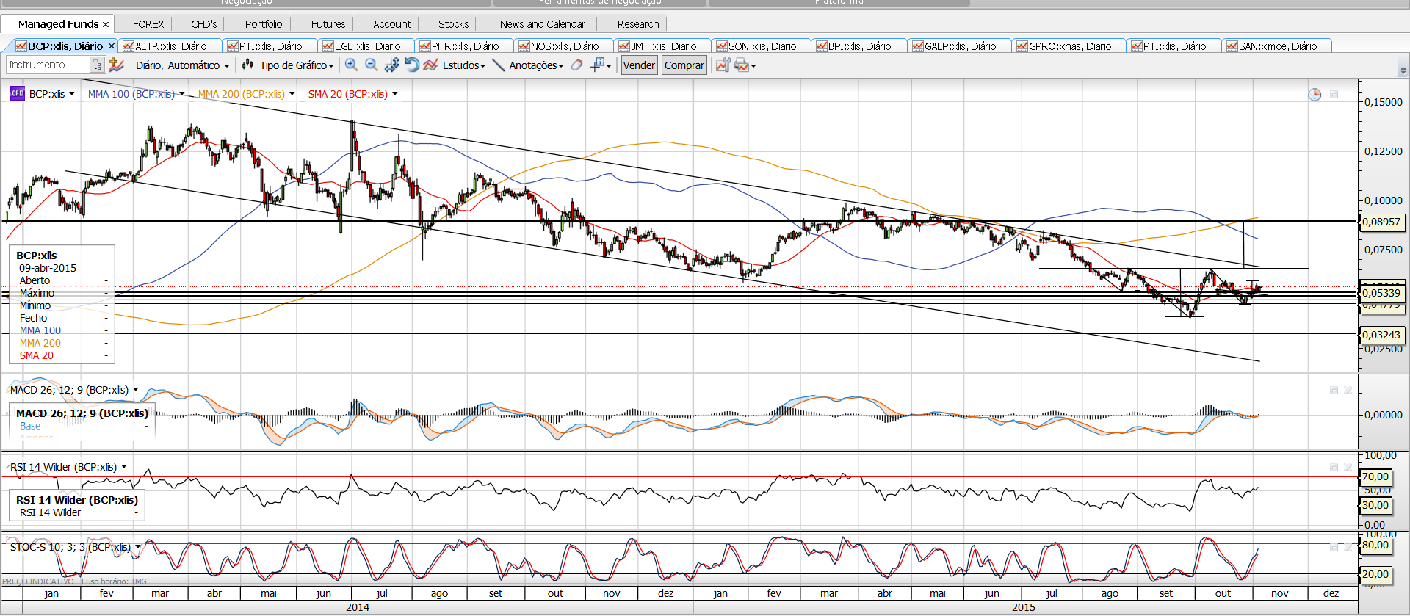Screen dimensions: 1410x616
Task: Click the clock icon on the chart
Action: pyautogui.click(x=1315, y=95)
